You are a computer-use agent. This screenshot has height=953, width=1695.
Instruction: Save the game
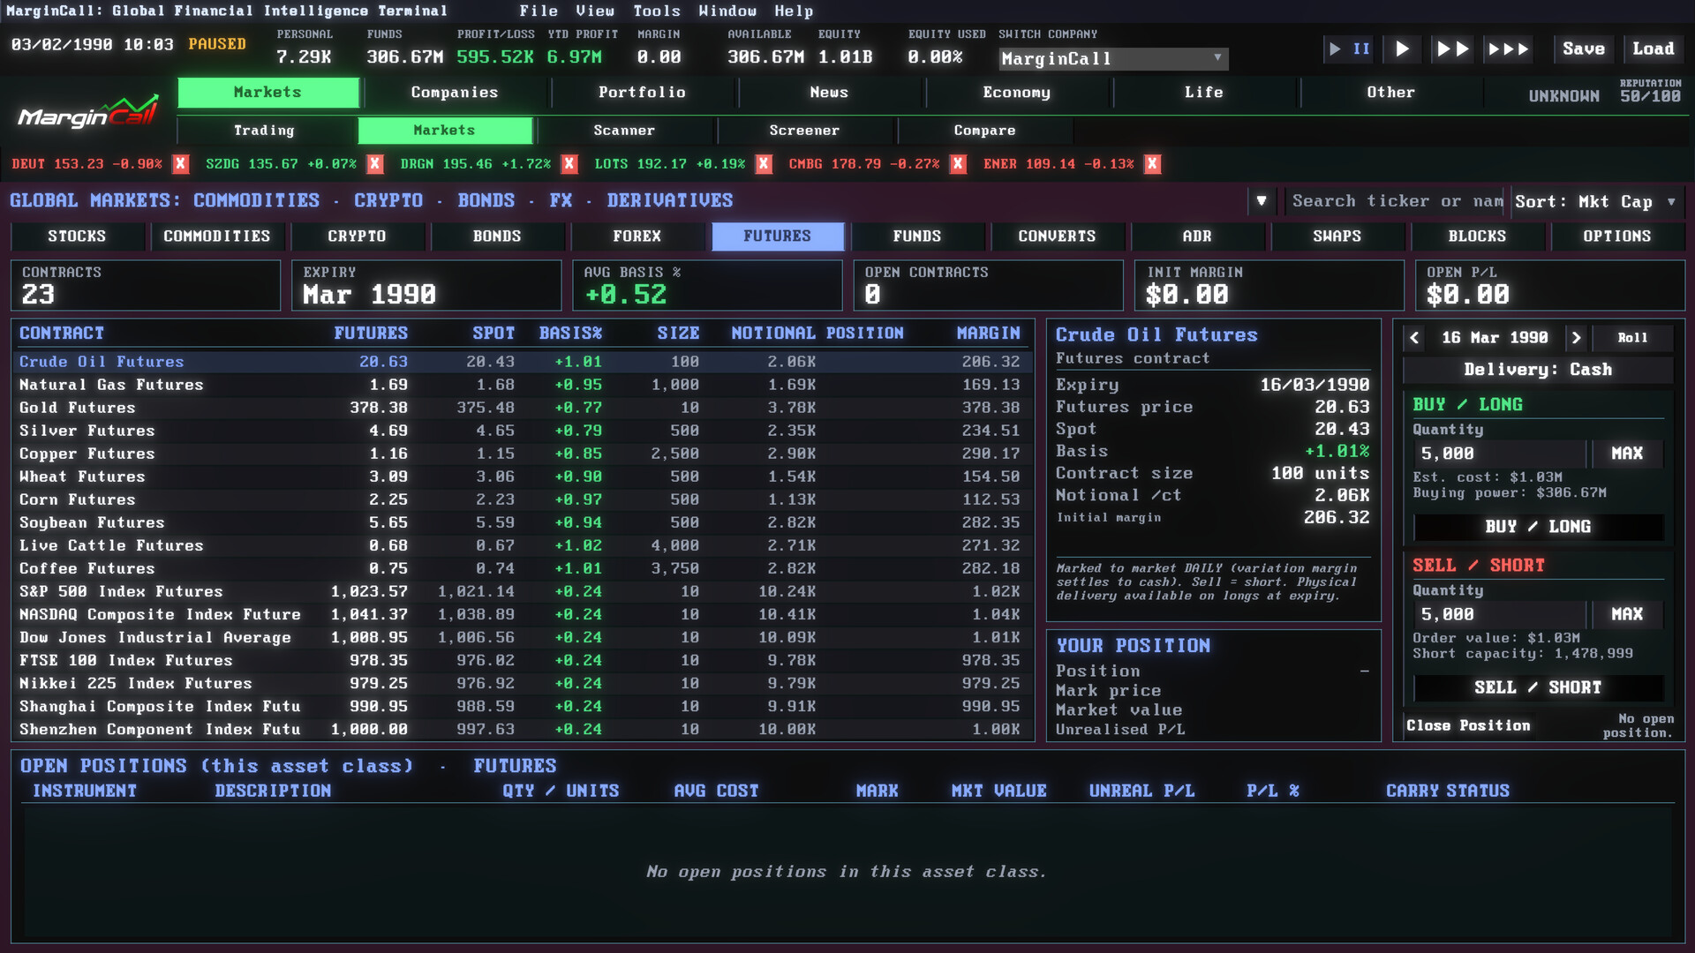tap(1584, 49)
